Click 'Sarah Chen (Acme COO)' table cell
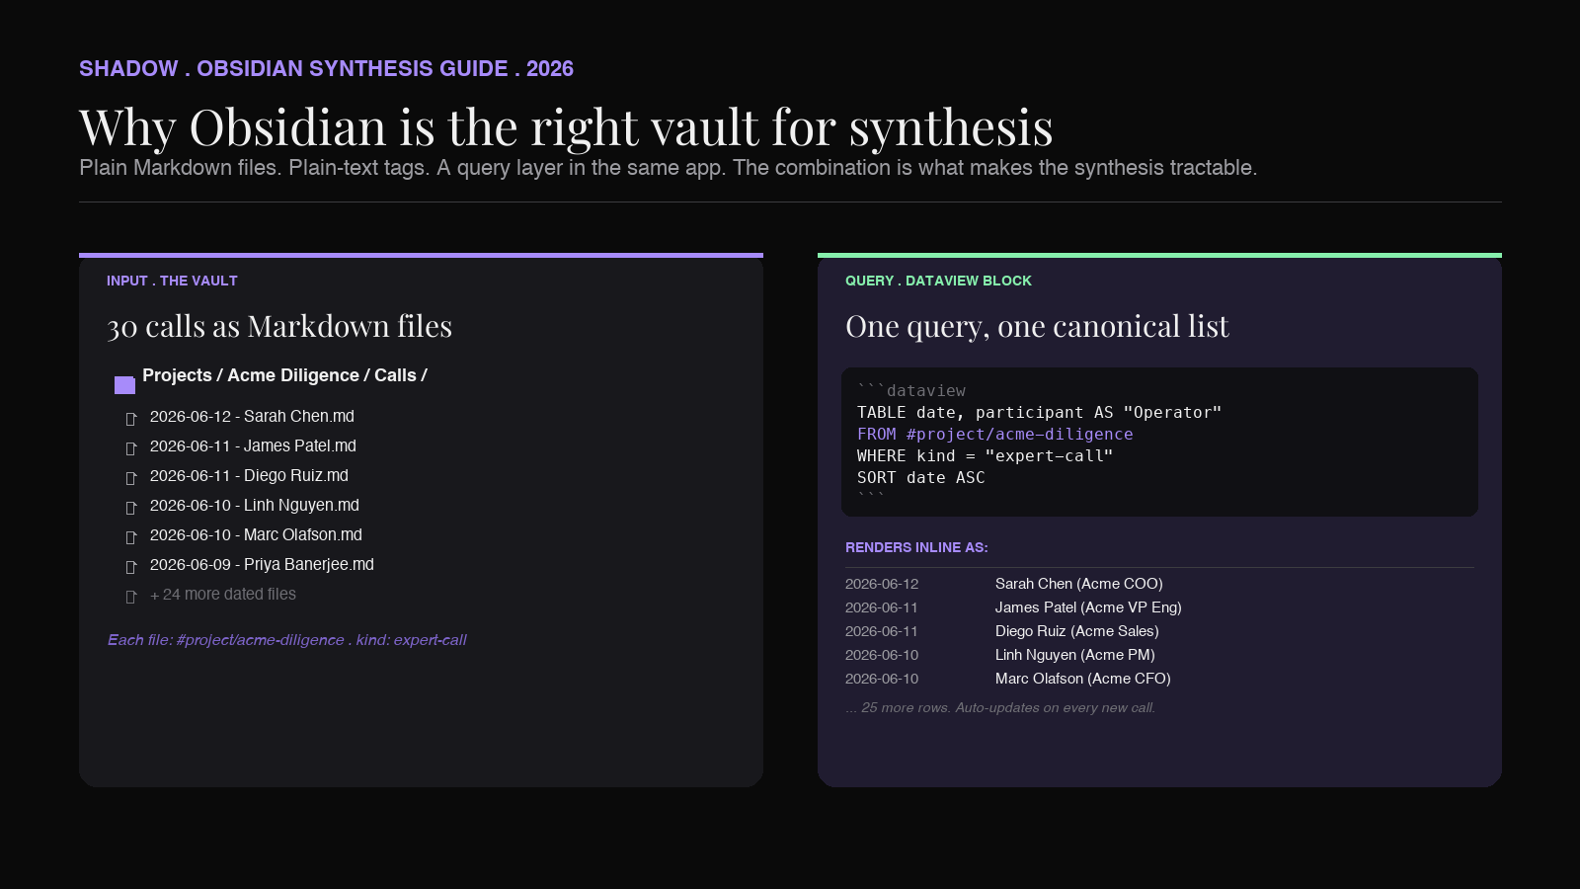 click(x=1079, y=584)
